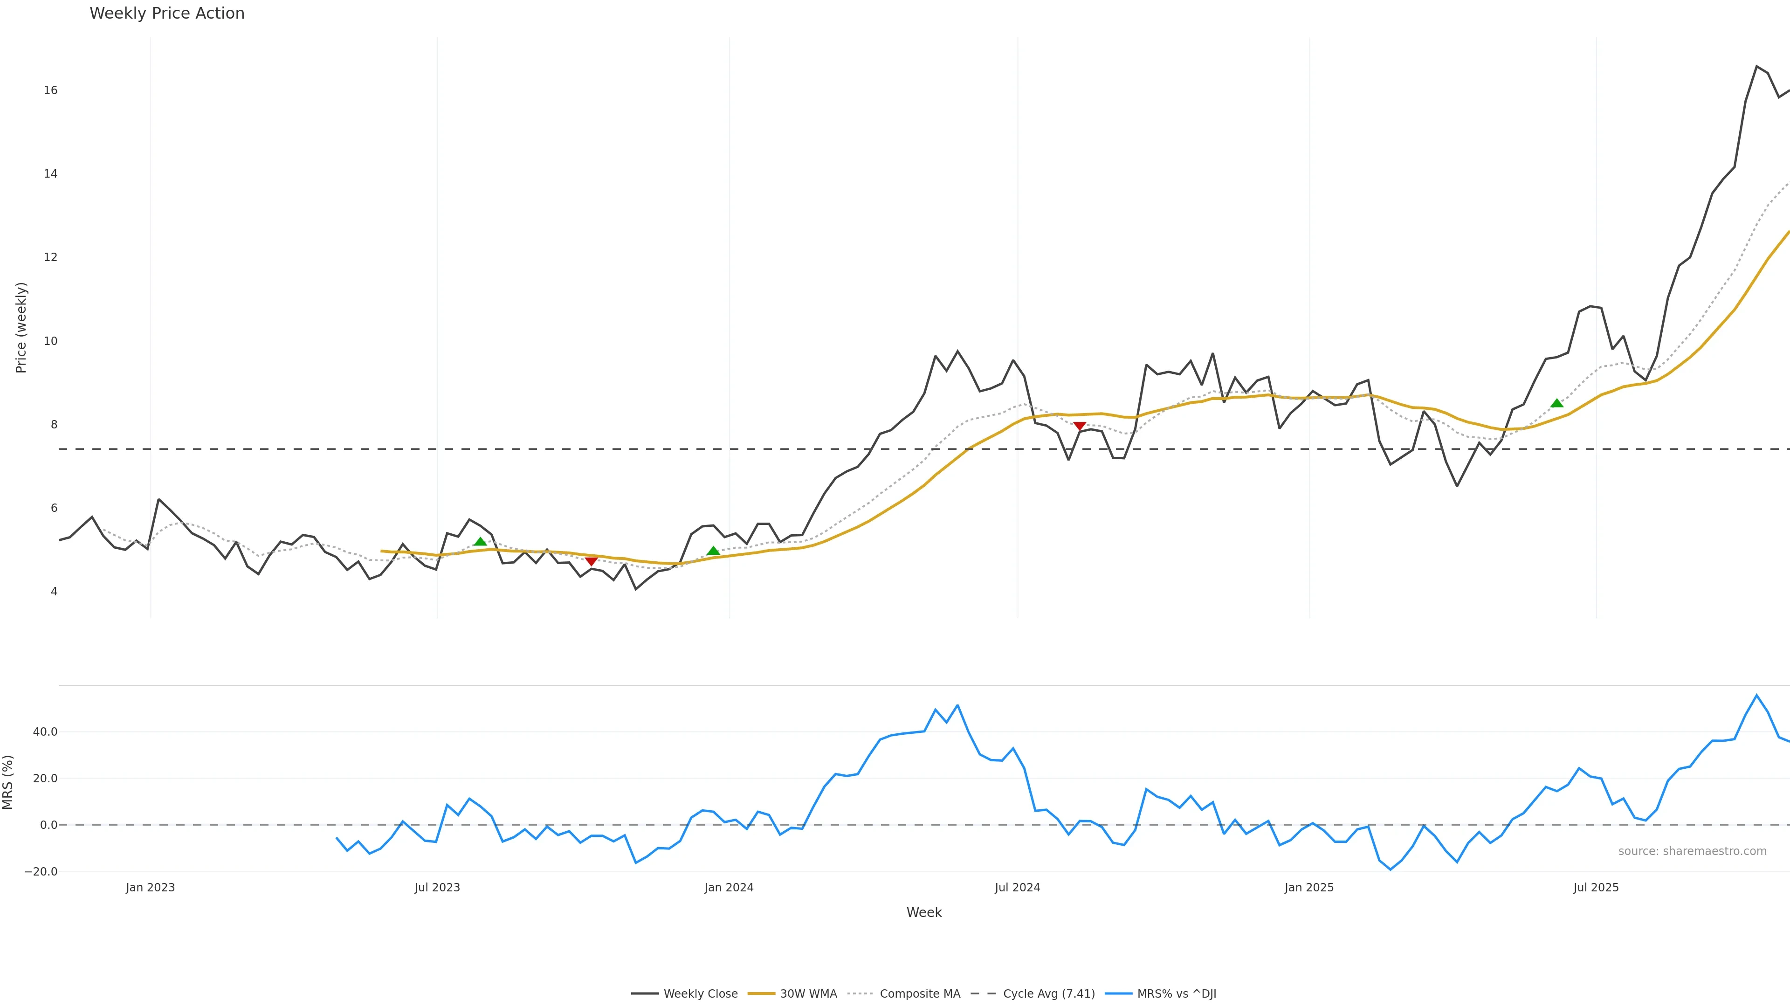Select the green up-triangle marker before Jul 2025
The height and width of the screenshot is (1007, 1790).
(x=1556, y=403)
